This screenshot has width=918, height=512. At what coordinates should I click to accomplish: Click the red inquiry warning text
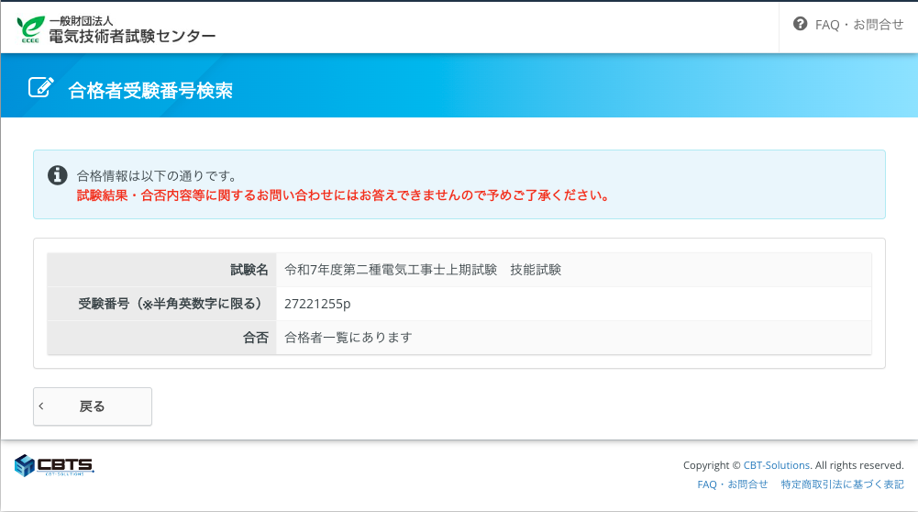coord(343,195)
